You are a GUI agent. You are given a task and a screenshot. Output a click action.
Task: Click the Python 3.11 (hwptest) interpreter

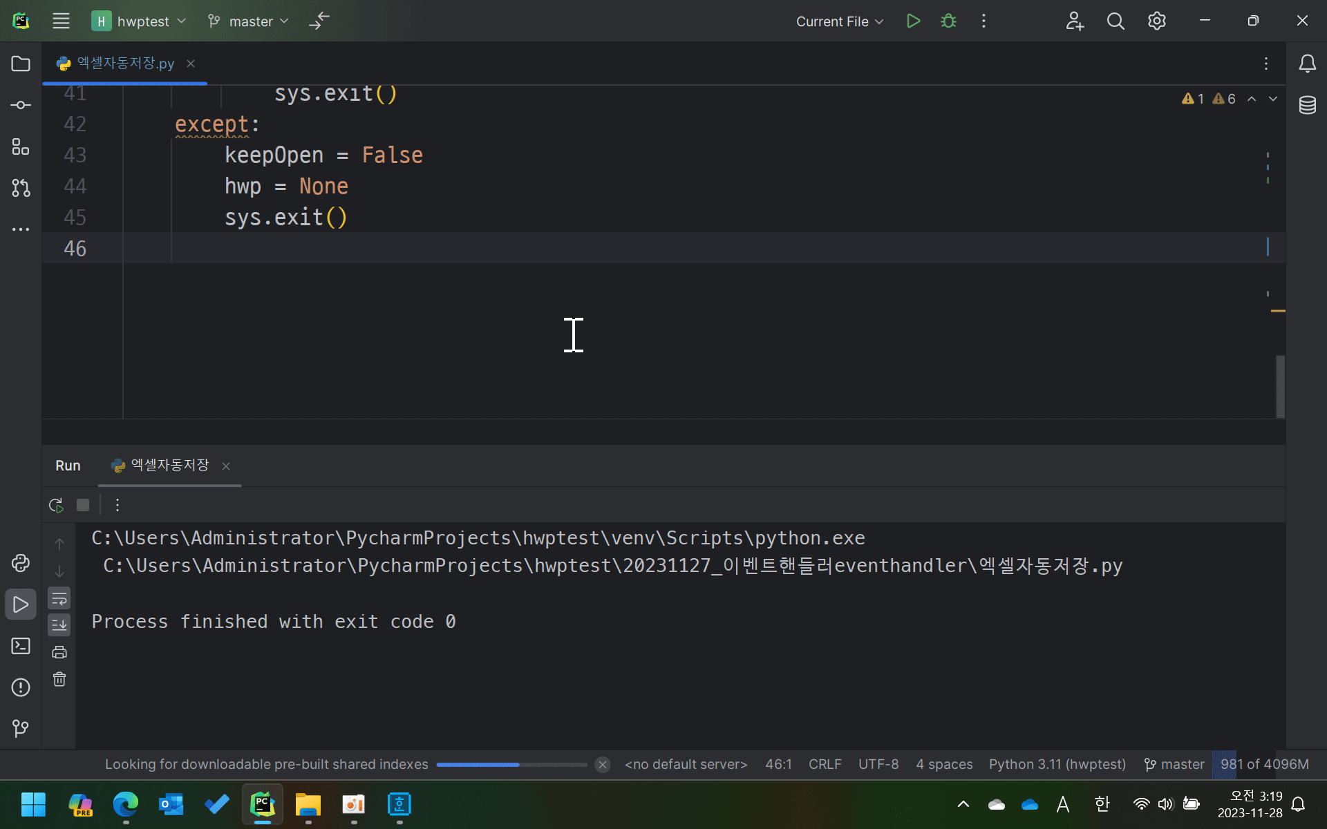[1057, 764]
